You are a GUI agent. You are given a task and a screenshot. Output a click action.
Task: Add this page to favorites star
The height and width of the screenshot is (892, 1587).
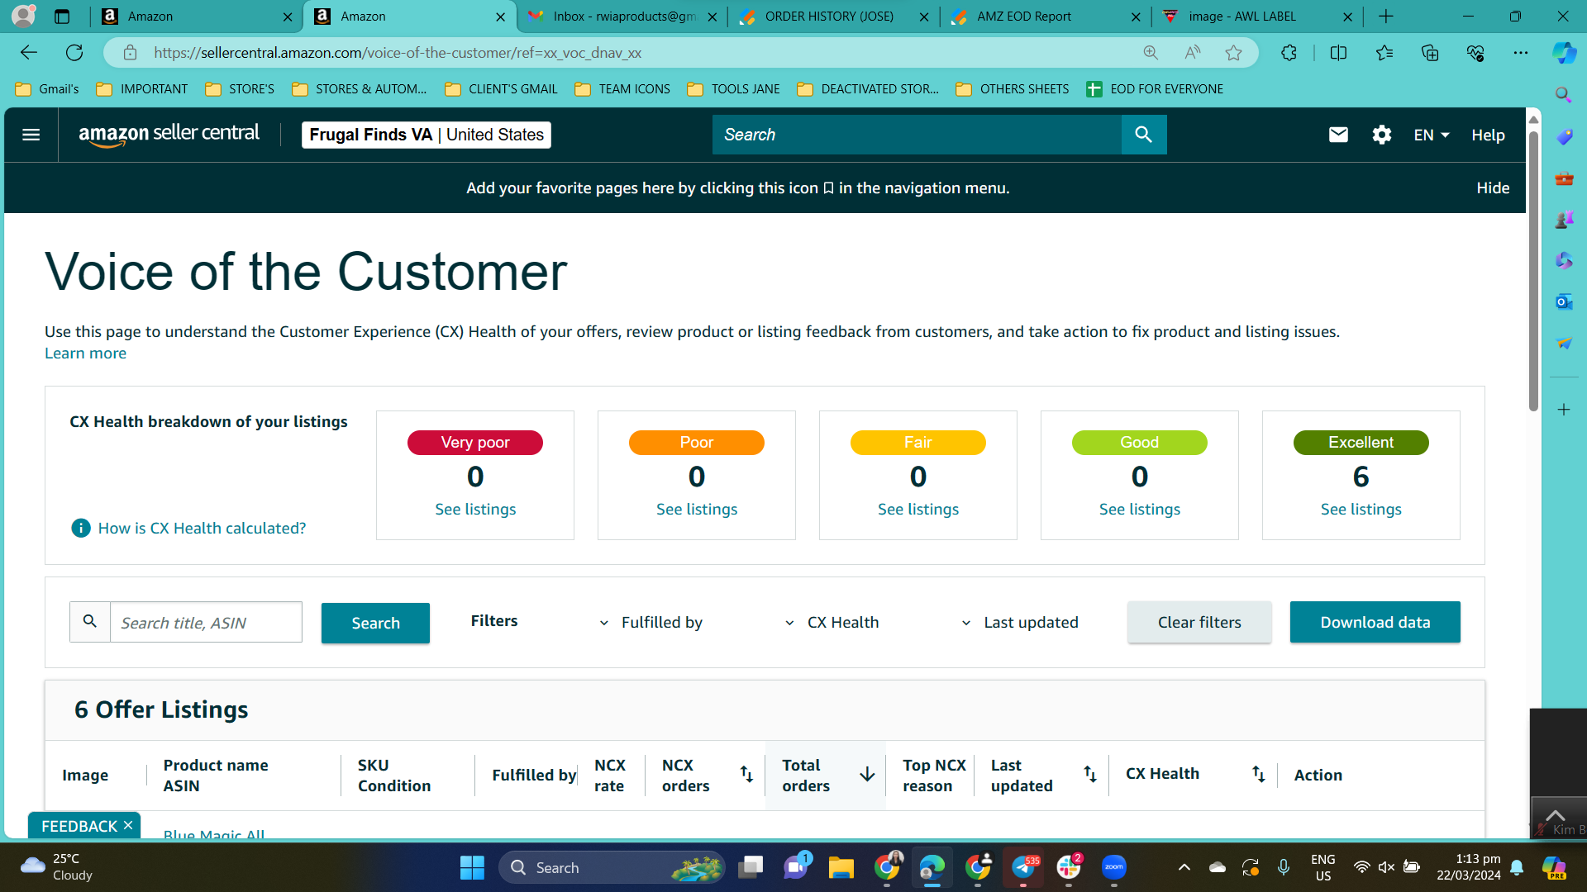(1234, 53)
